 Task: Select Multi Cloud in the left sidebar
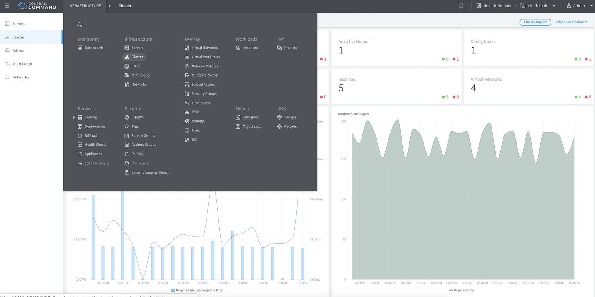[31, 64]
